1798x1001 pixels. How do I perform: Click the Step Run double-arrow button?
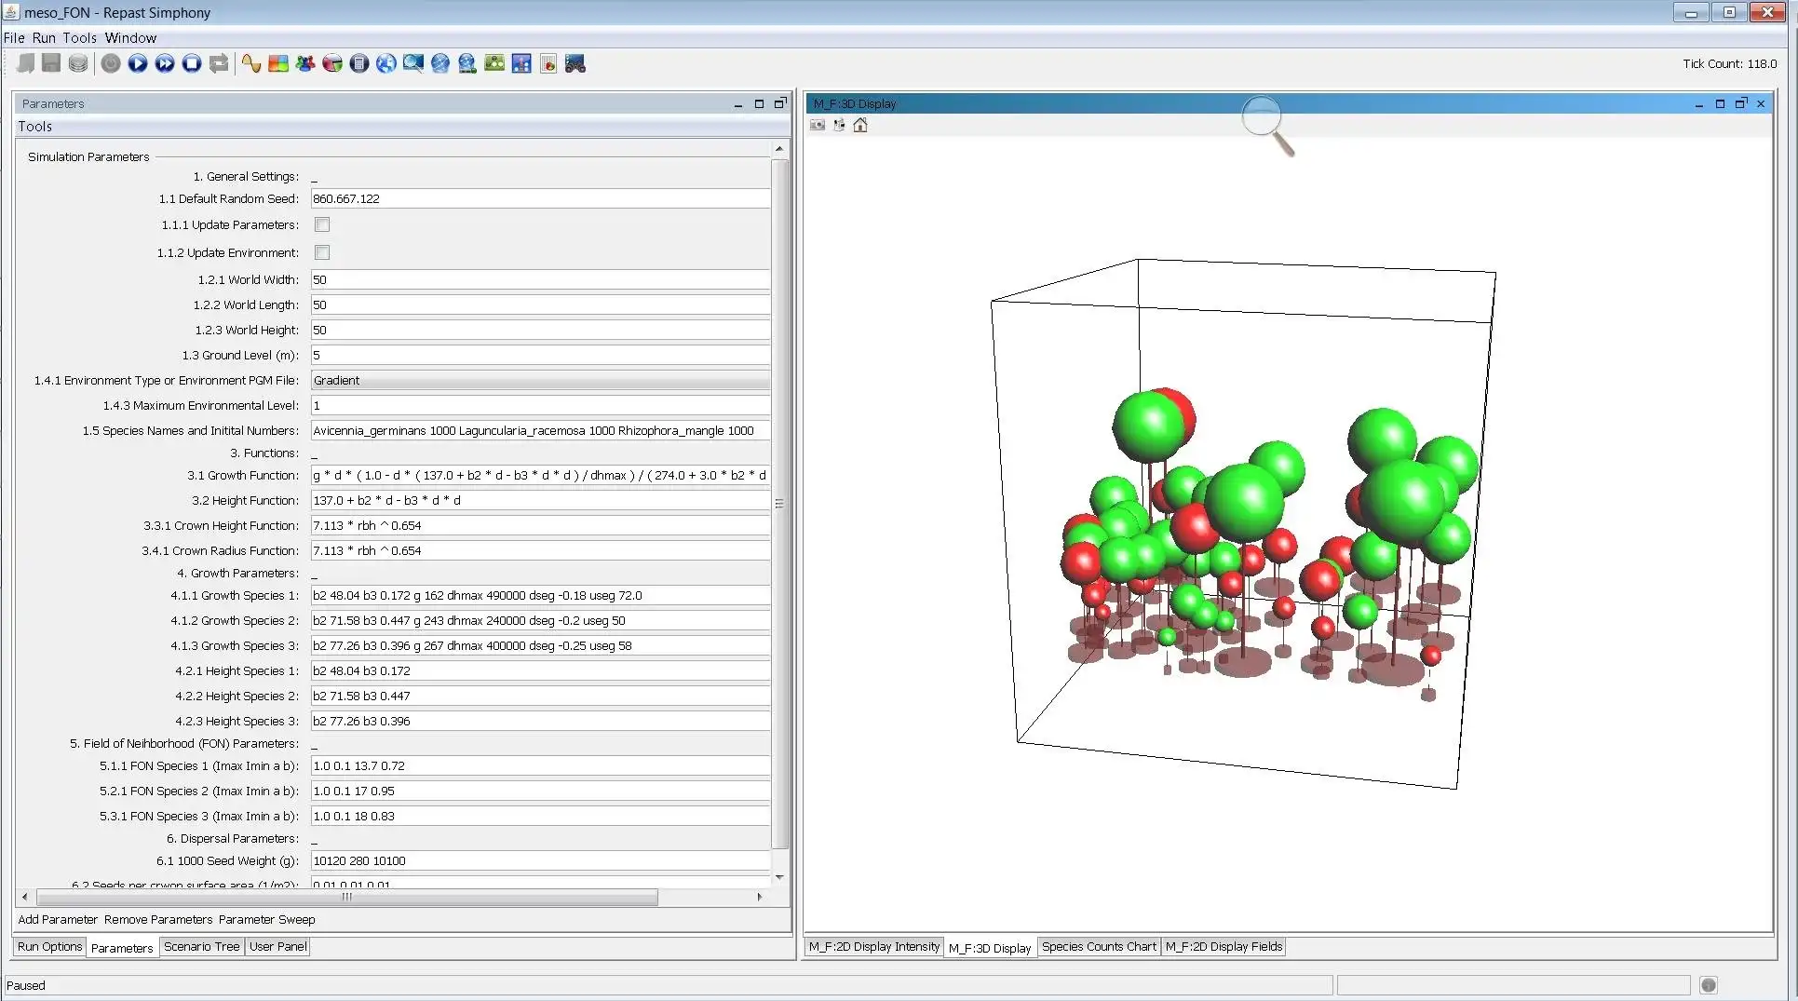click(165, 63)
